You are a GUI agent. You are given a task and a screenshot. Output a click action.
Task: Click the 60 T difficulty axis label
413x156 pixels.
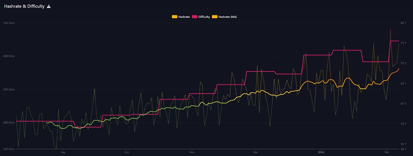403,104
